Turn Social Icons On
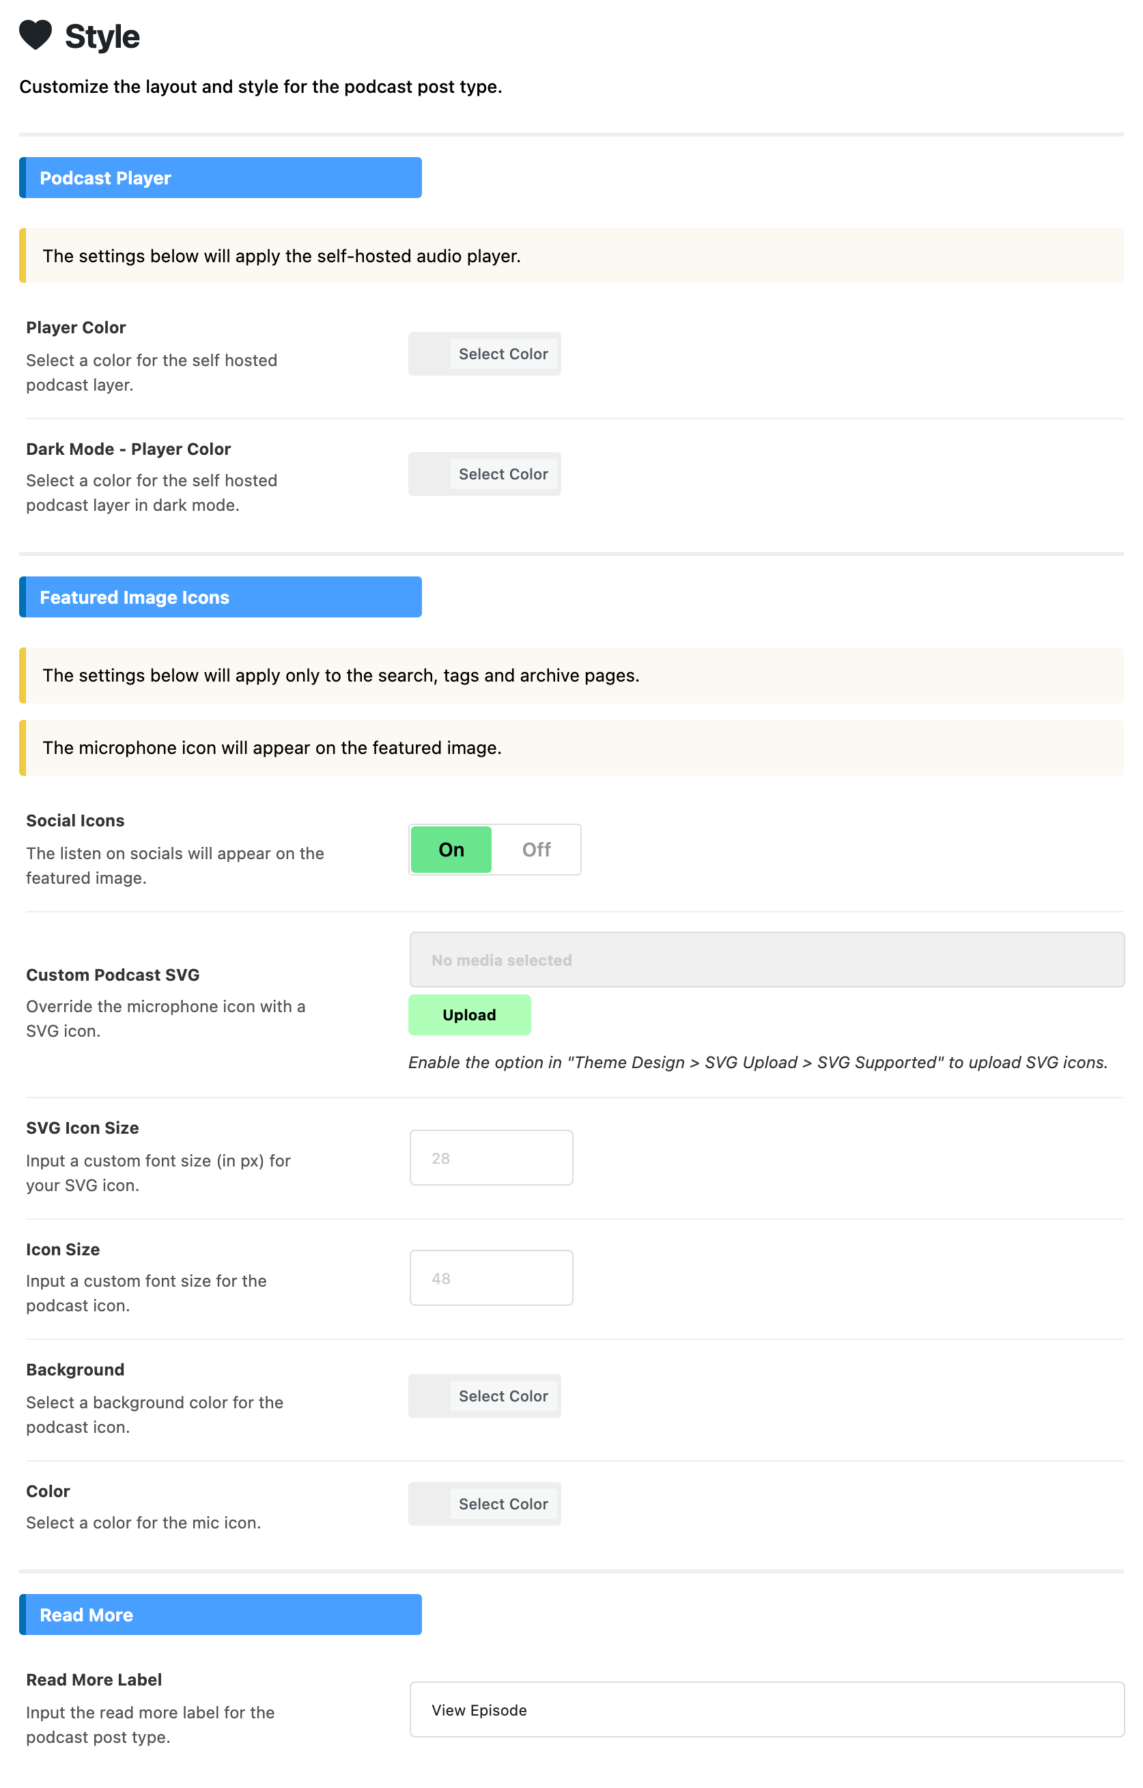This screenshot has height=1788, width=1143. (451, 850)
